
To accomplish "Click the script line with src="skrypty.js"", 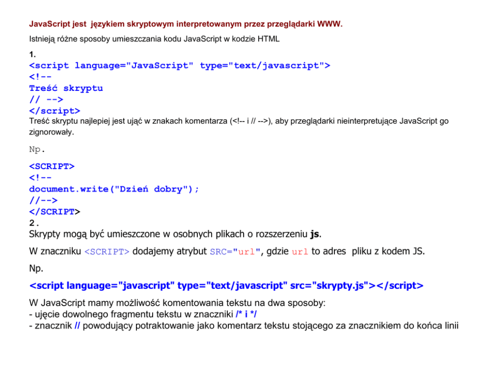I will 226,286.
